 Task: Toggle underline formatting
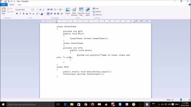23,14
